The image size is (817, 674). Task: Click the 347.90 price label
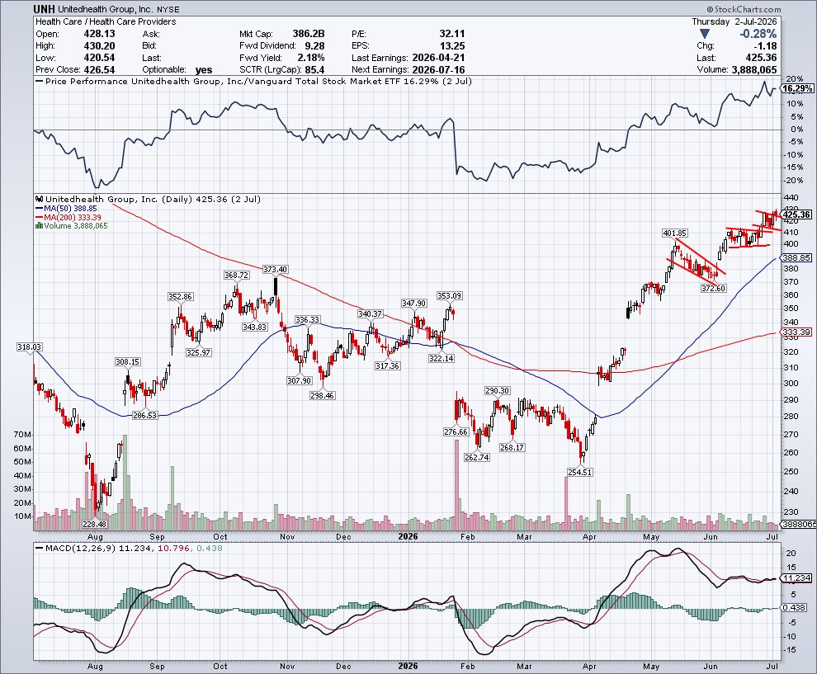(413, 303)
